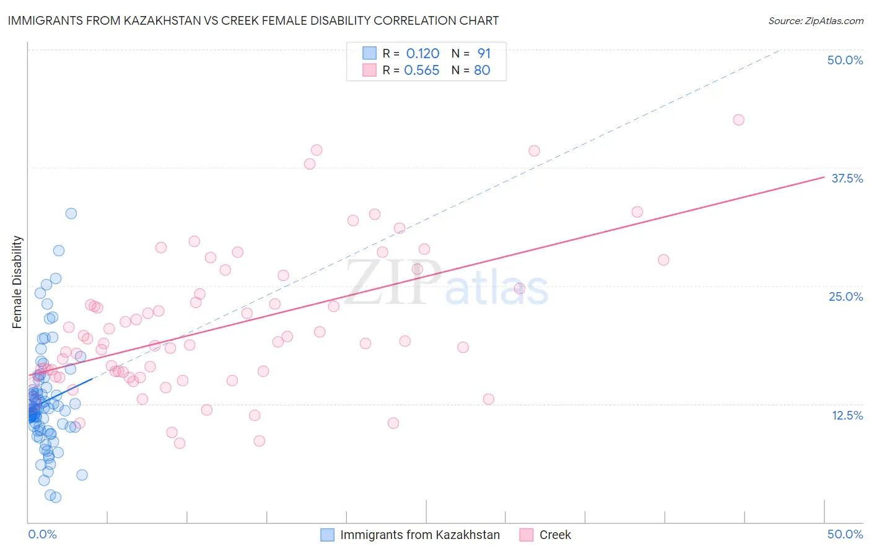The width and height of the screenshot is (871, 552).
Task: Click the pink Creek legend swatch at bottom
Action: 527,535
